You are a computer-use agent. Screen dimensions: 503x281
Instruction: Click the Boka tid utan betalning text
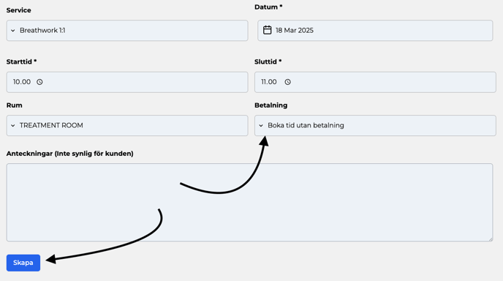[306, 126]
